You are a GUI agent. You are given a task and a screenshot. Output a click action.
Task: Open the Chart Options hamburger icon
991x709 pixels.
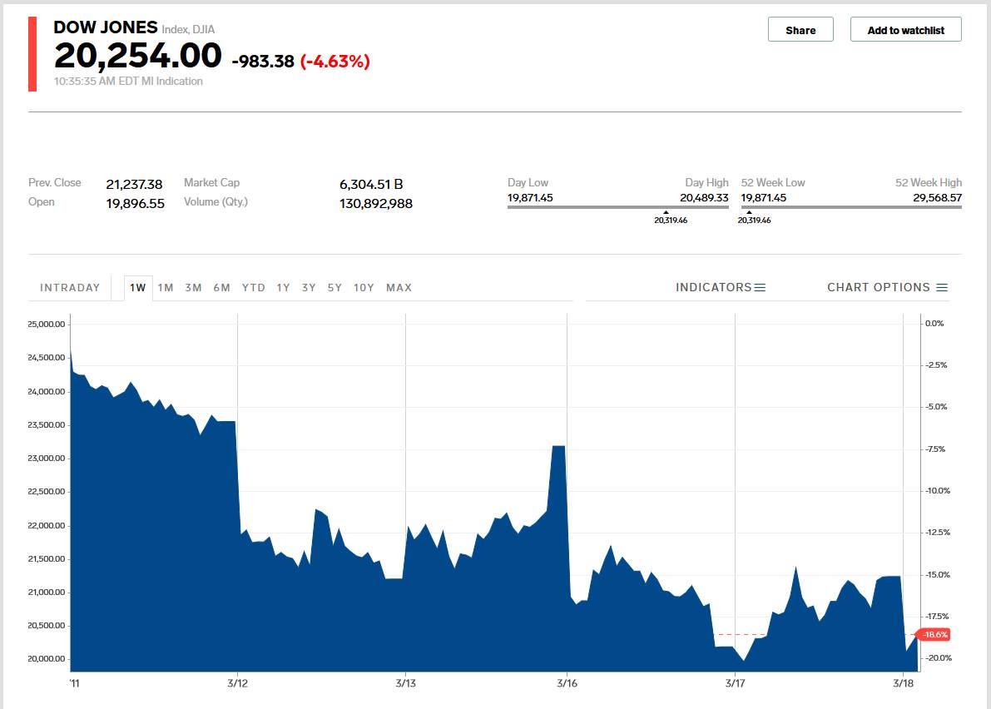942,288
